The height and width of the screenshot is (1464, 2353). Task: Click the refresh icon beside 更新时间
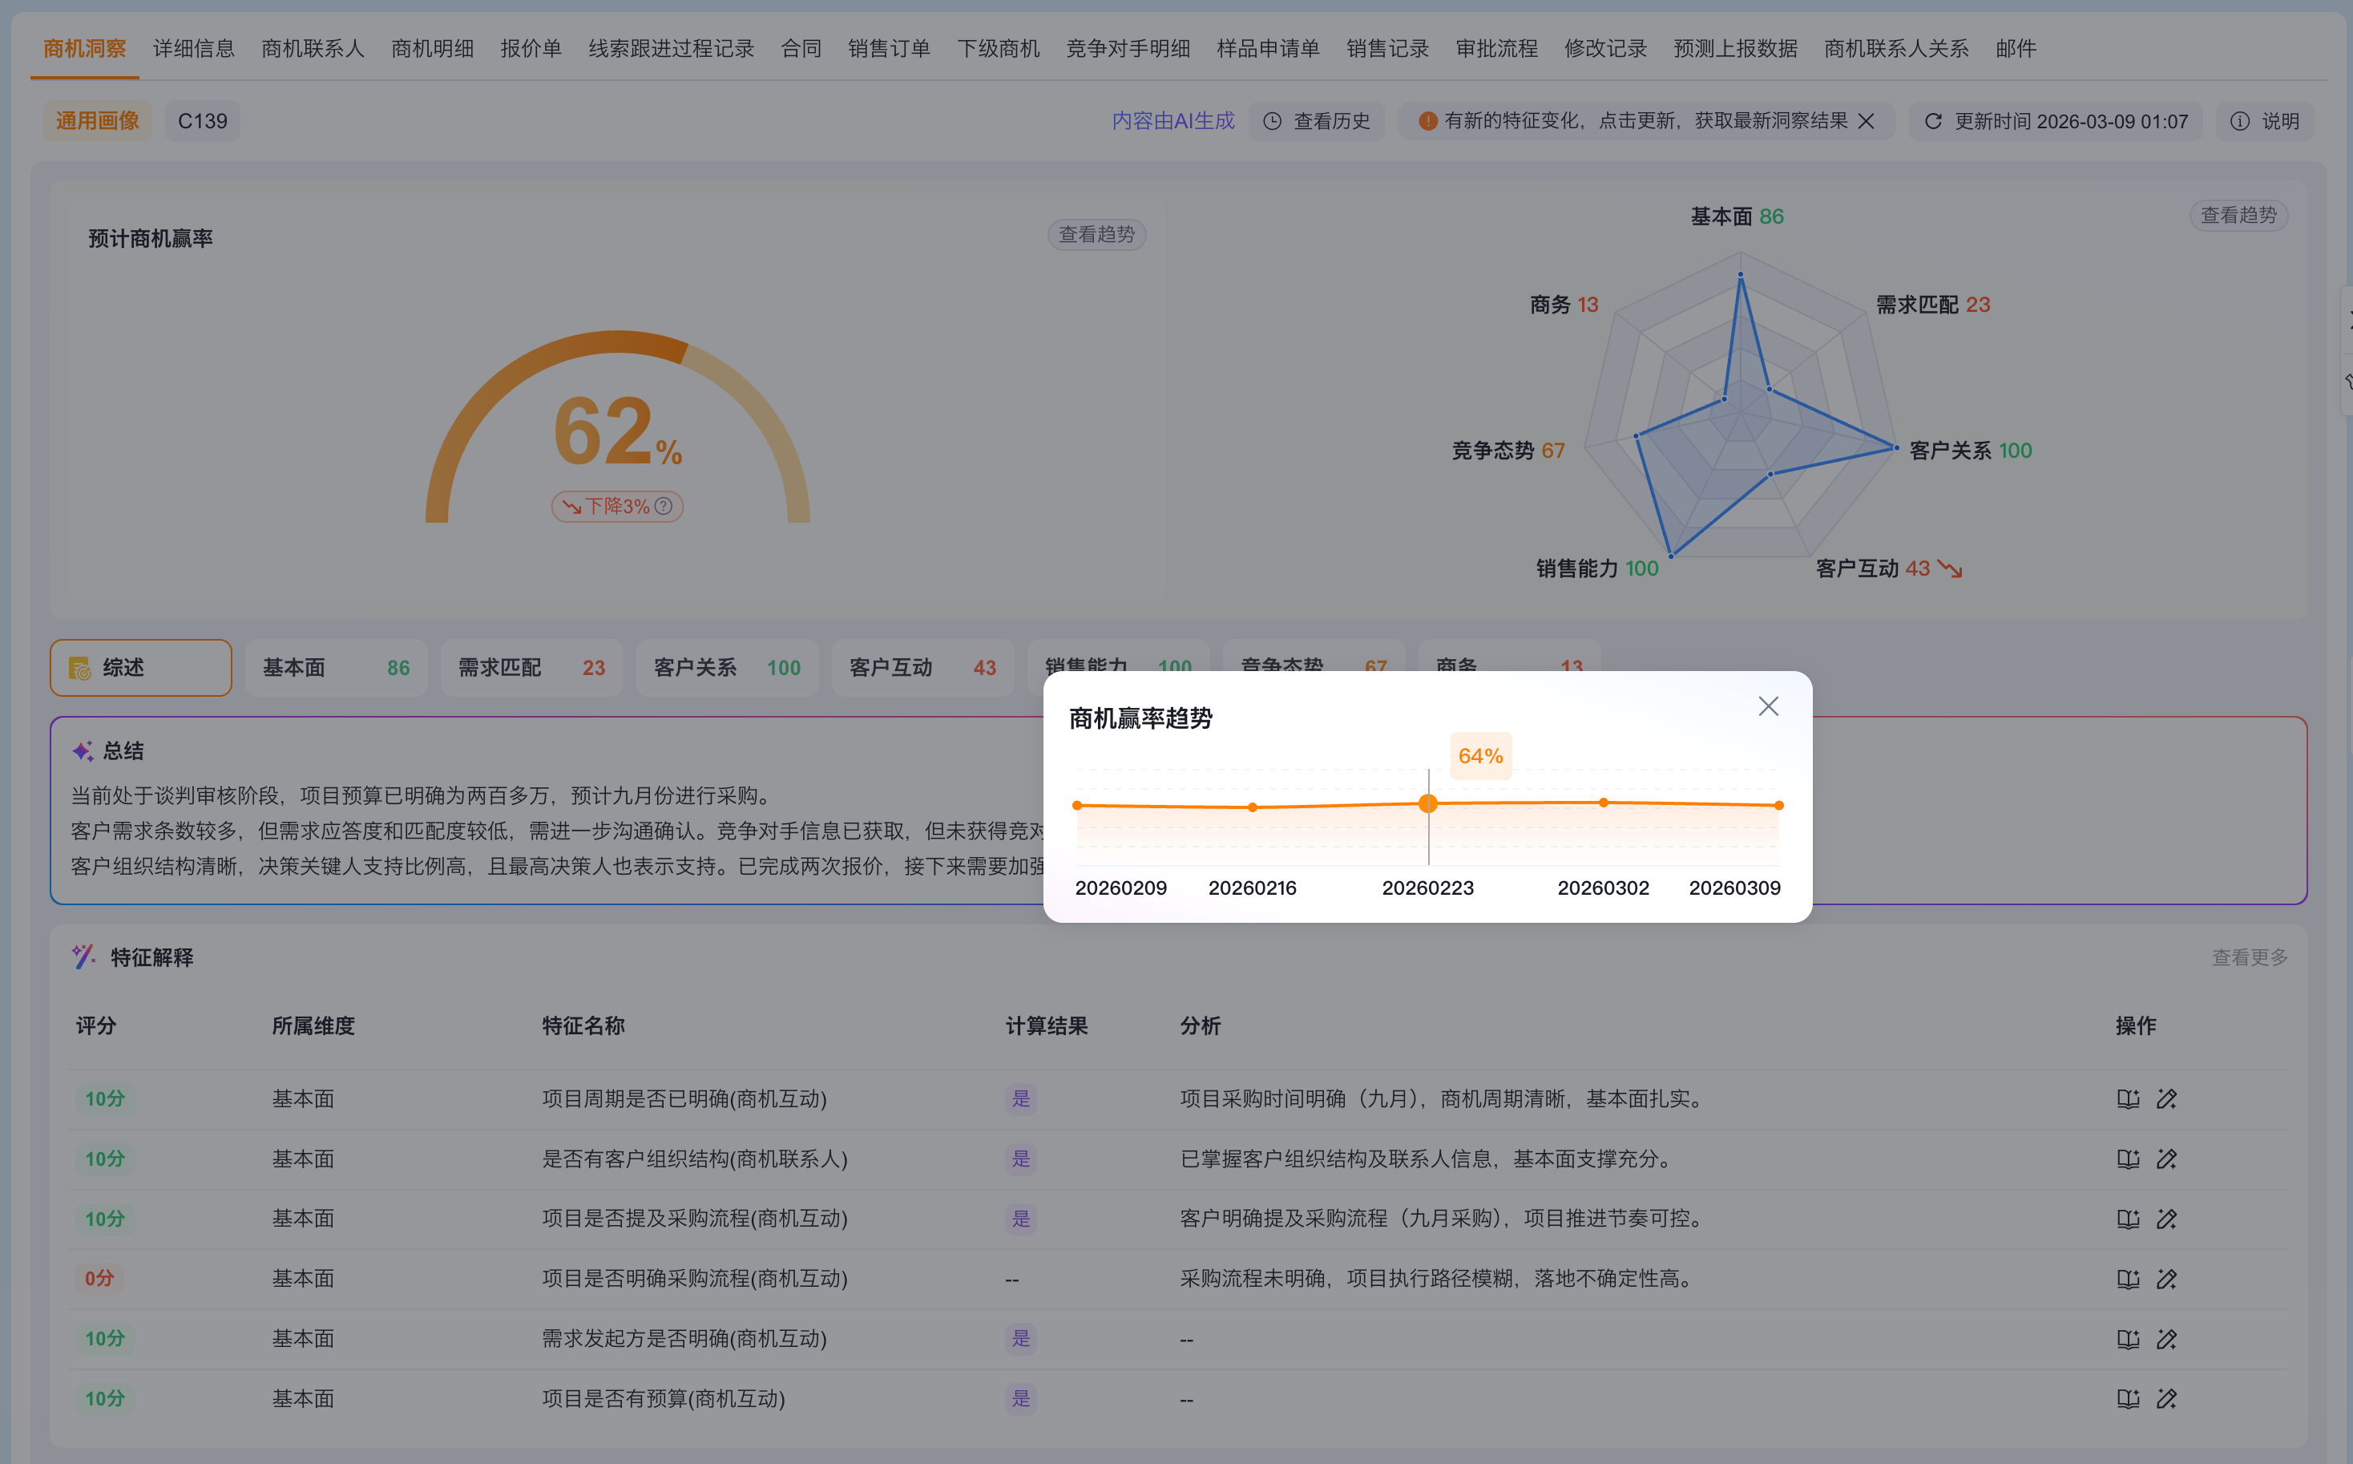(1932, 121)
